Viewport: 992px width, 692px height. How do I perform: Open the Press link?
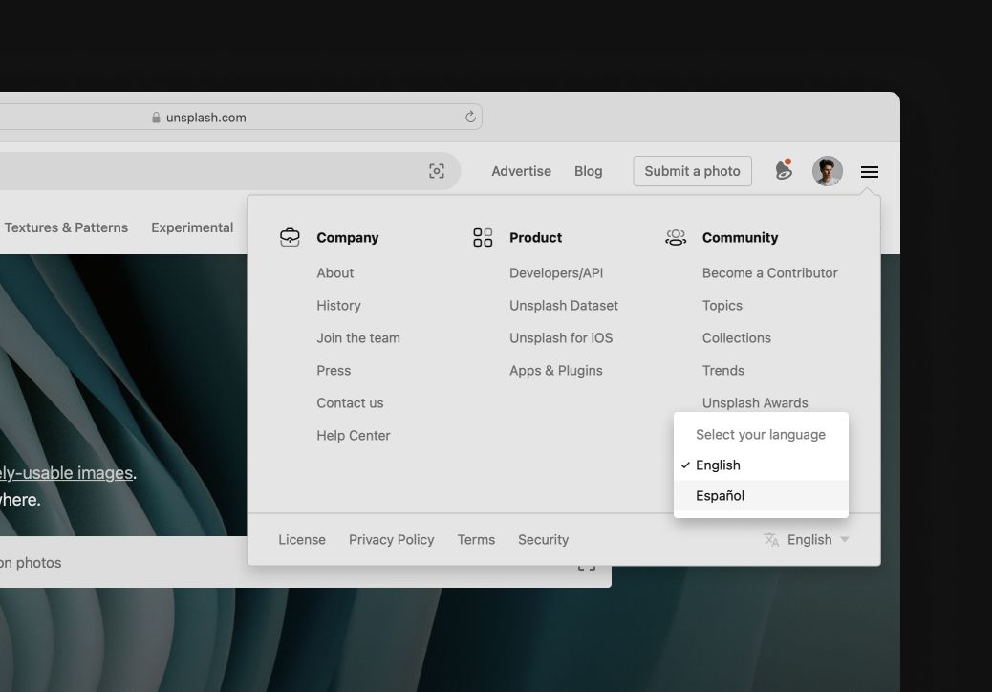click(x=334, y=371)
